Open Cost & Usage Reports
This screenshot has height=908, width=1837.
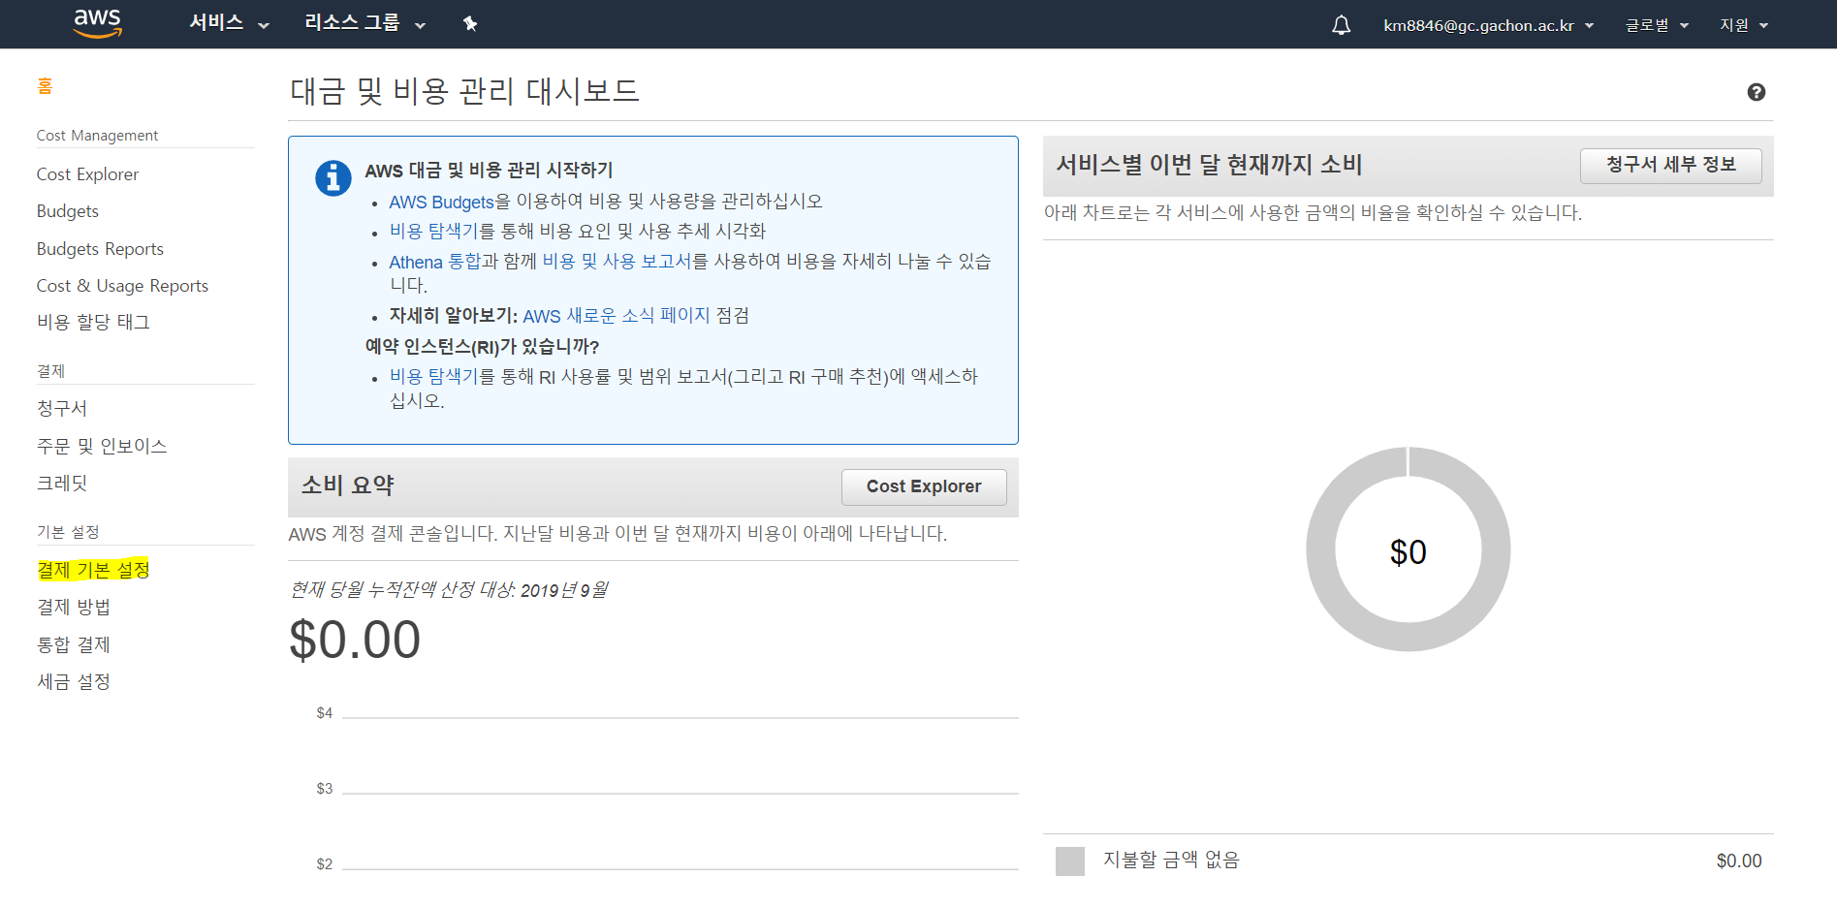point(122,286)
